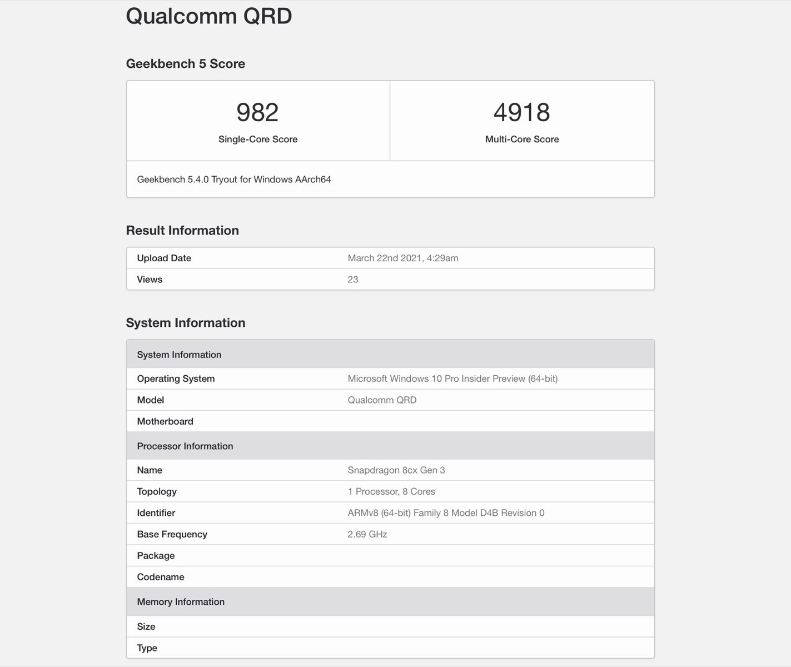Image resolution: width=791 pixels, height=667 pixels.
Task: Click the System Information section heading above the table
Action: tap(185, 323)
